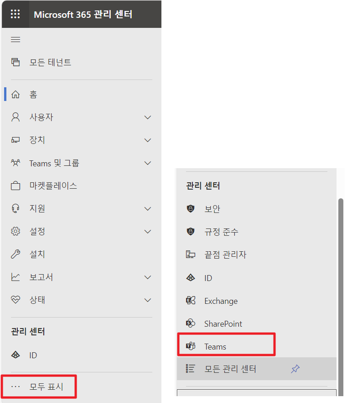Expand the 설정 chevron
Image resolution: width=347 pixels, height=403 pixels.
(148, 232)
